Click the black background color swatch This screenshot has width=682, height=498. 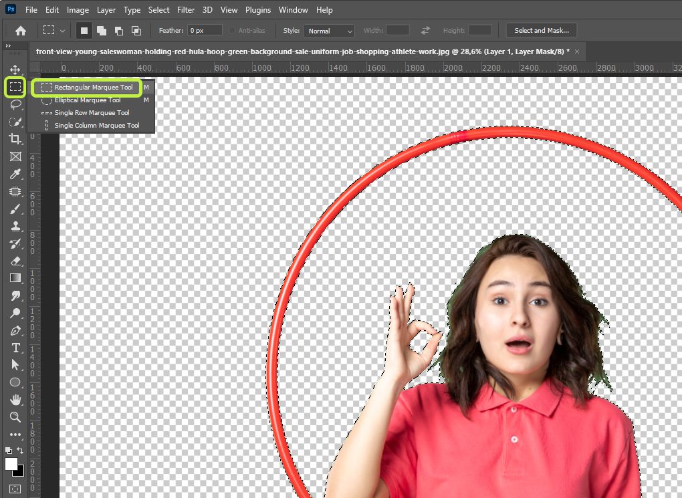[x=21, y=473]
